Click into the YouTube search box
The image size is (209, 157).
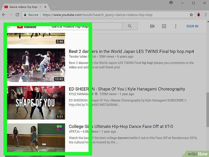[86, 26]
